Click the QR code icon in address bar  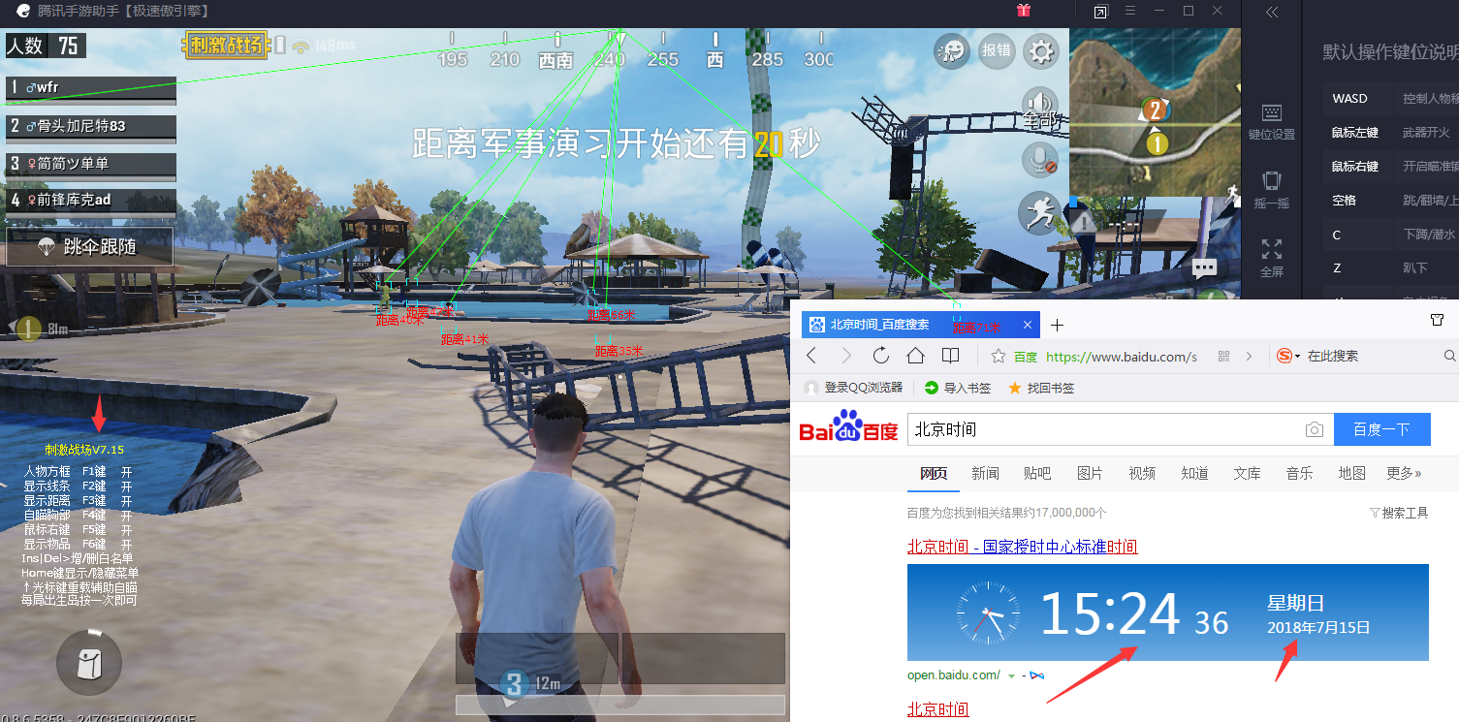click(x=1224, y=357)
